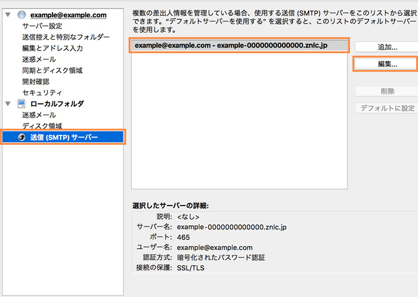Viewport: 418px width, 297px height.
Task: Collapse the example@example.com account tree
Action: click(x=8, y=15)
